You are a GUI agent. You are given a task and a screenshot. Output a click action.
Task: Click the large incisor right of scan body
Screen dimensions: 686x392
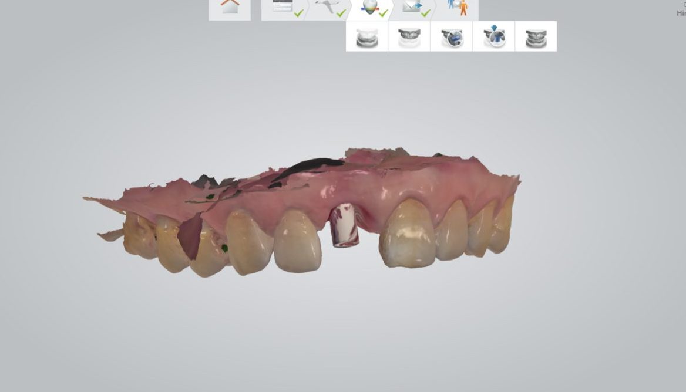(x=408, y=234)
